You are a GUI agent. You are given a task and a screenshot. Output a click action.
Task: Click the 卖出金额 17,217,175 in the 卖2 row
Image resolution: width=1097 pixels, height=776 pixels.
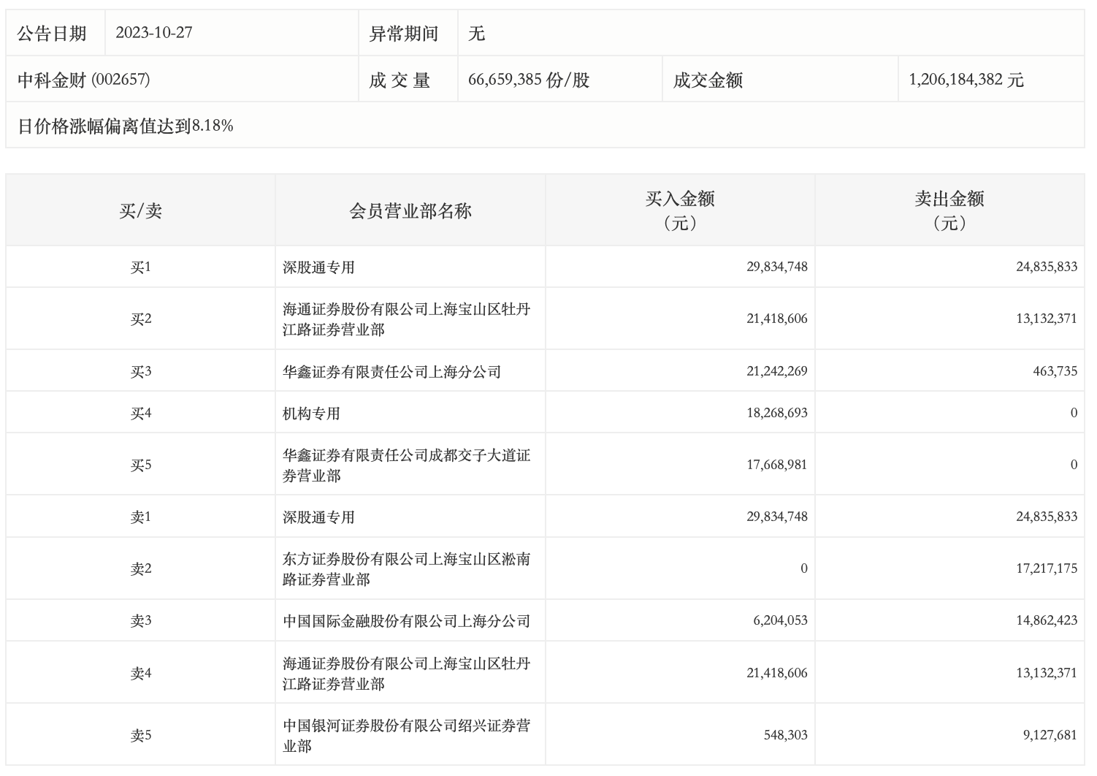point(1046,568)
